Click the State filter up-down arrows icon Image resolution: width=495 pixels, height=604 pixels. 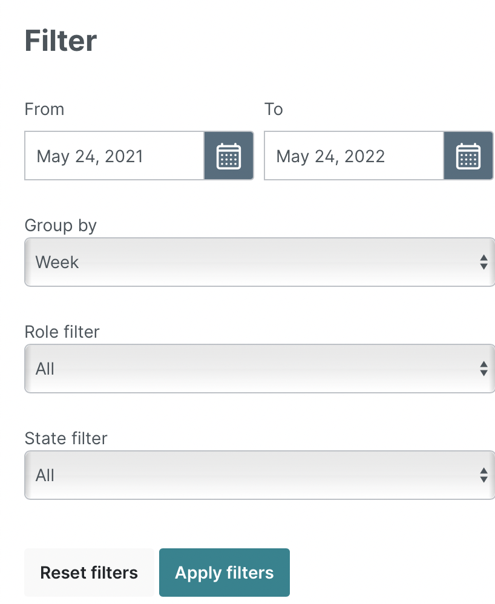click(x=484, y=475)
